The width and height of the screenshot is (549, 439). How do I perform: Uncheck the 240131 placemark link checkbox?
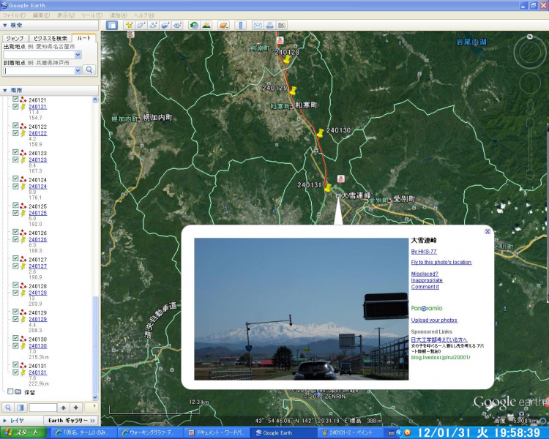15,372
